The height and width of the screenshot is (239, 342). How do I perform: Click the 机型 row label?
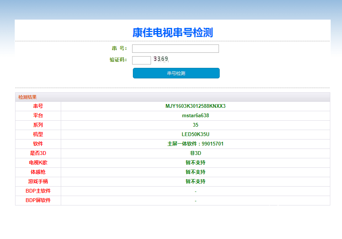38,134
